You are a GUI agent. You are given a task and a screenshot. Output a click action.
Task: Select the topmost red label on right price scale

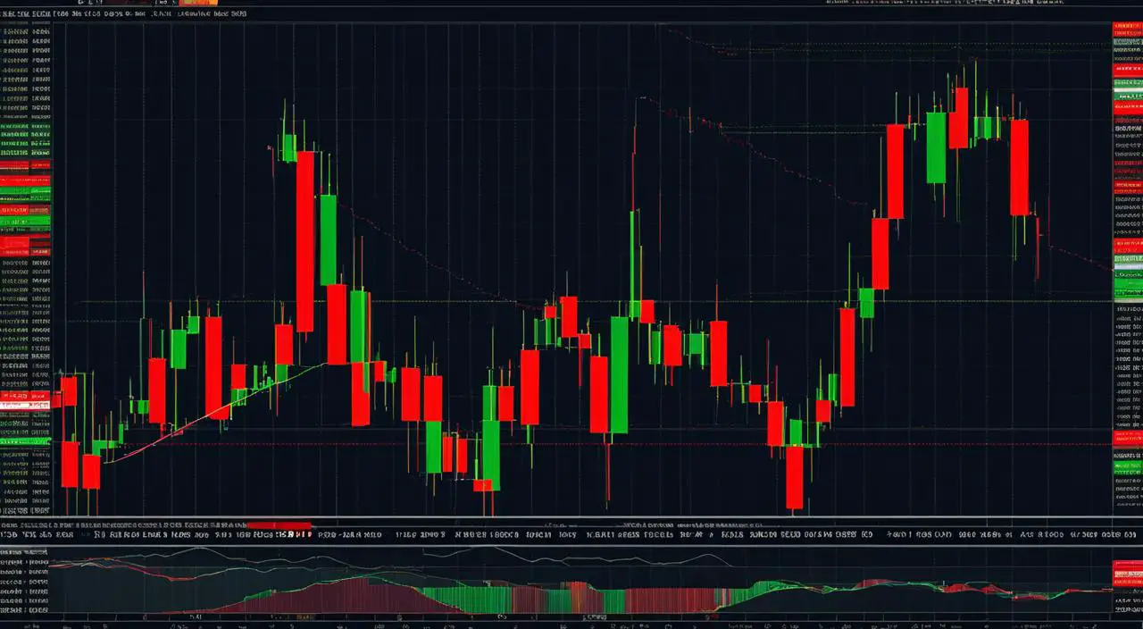(x=1127, y=29)
